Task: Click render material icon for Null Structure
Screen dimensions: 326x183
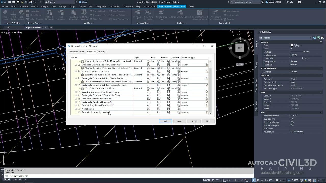Action: pos(168,109)
